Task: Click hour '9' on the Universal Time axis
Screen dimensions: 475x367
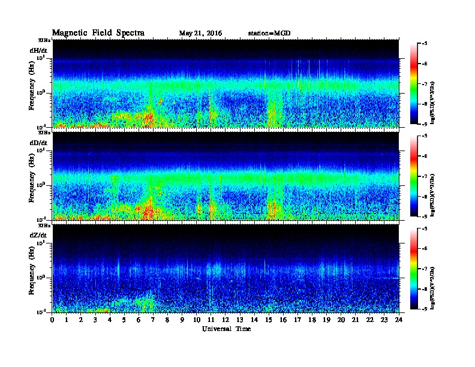Action: coord(182,320)
